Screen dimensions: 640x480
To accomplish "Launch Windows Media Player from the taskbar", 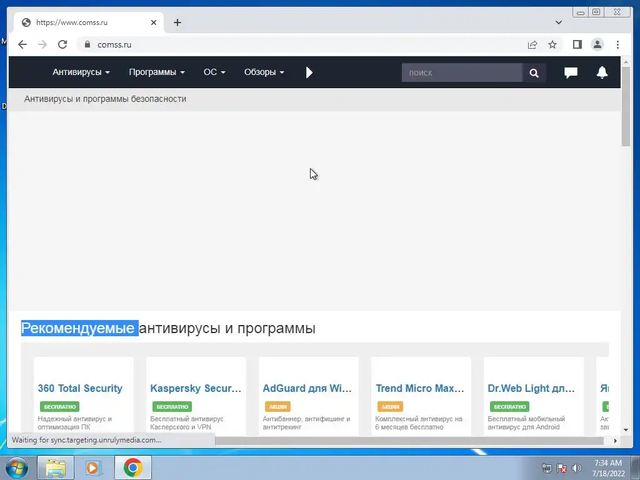I will point(94,467).
